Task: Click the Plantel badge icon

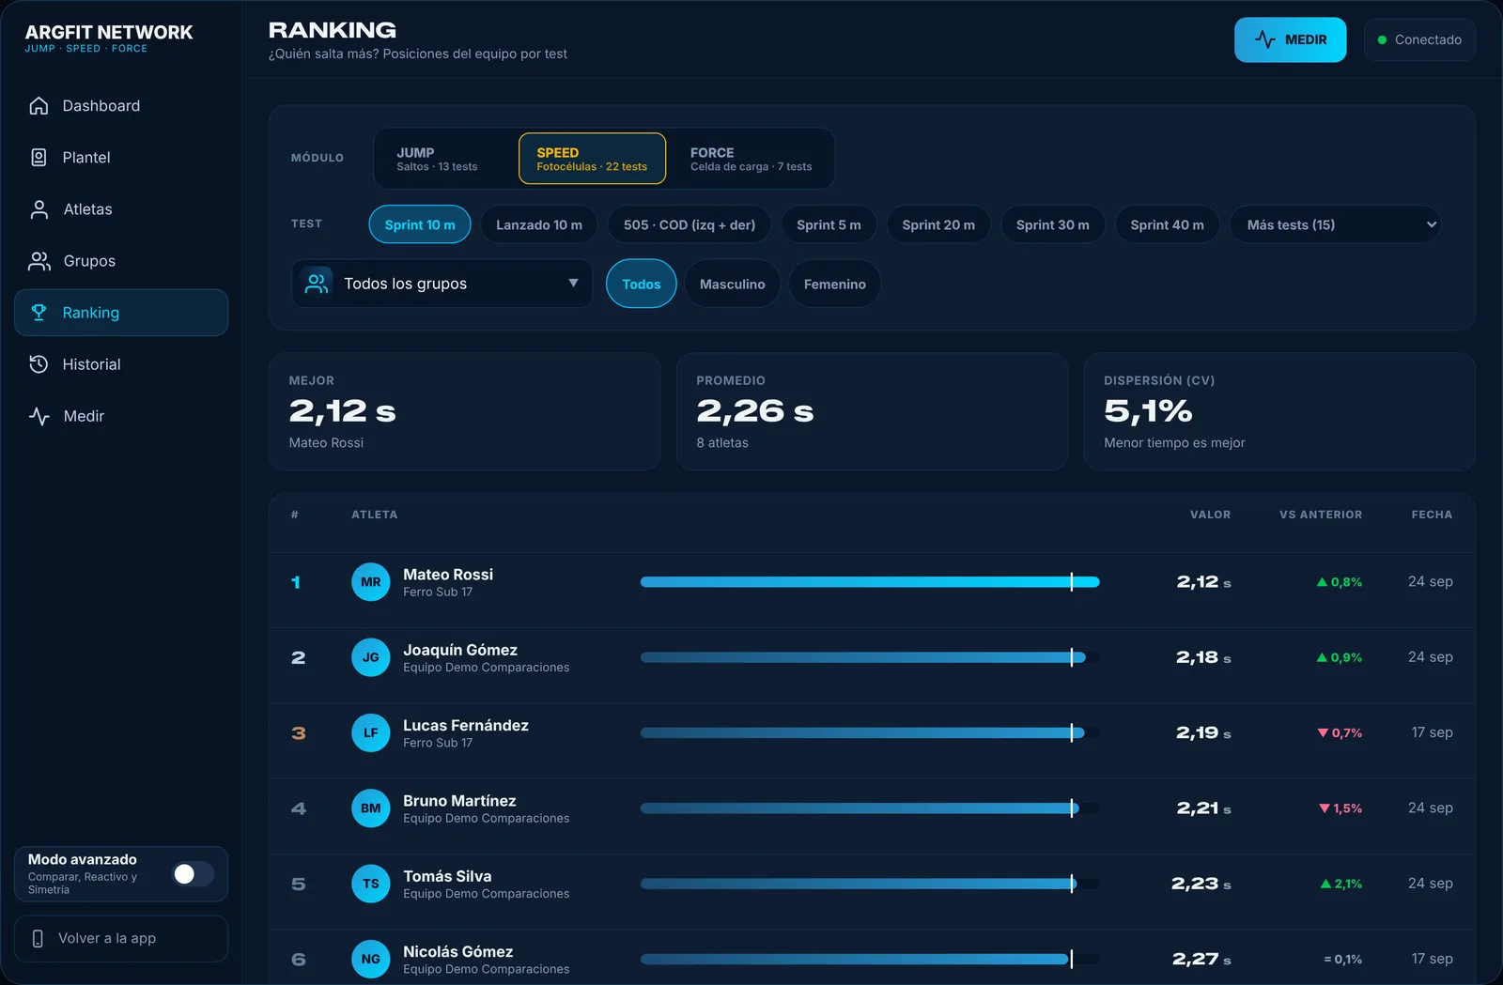Action: pyautogui.click(x=39, y=158)
